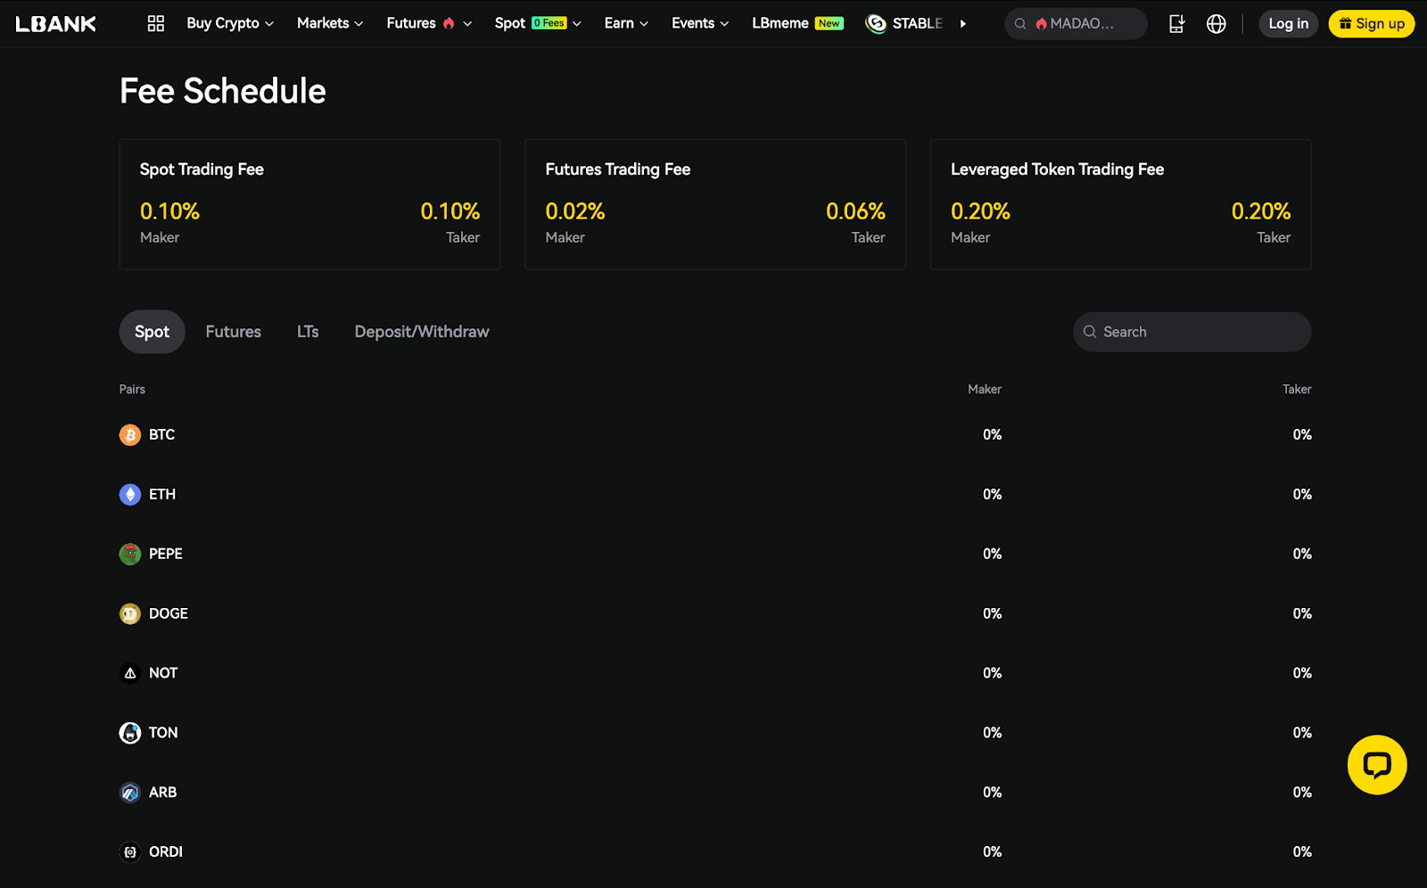Click the Sign up button
Screen dimensions: 1427x888
coord(1372,24)
